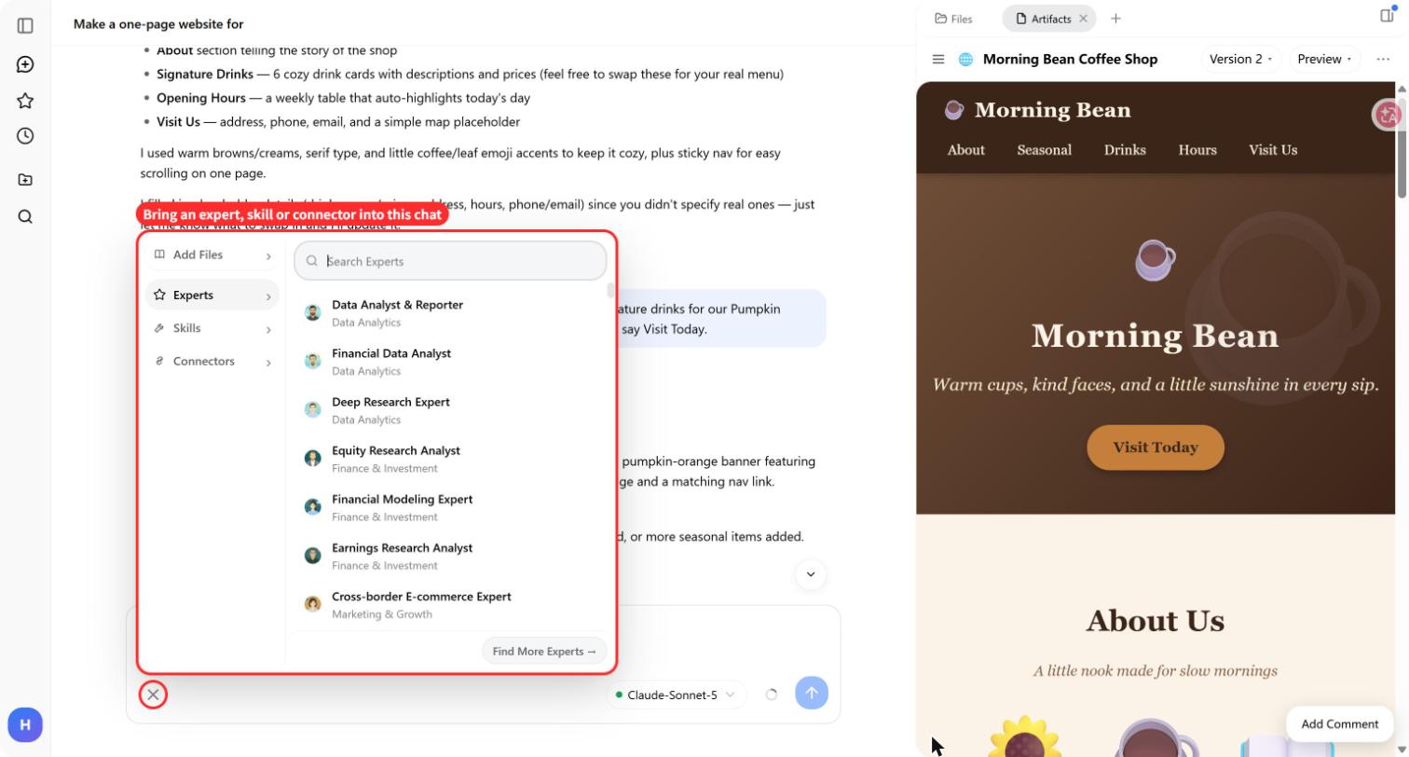Choose the Deep Research Expert
This screenshot has height=757, width=1409.
coord(452,410)
